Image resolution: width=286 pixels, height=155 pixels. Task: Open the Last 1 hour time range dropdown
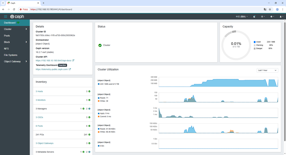[267, 70]
